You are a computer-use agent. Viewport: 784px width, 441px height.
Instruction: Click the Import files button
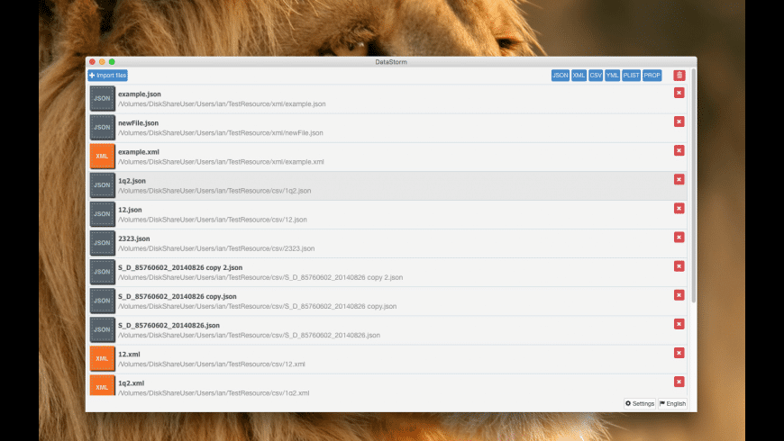pyautogui.click(x=107, y=76)
